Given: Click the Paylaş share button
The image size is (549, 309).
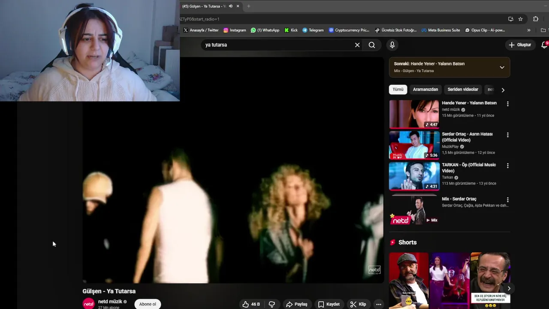Looking at the screenshot, I should (x=297, y=304).
